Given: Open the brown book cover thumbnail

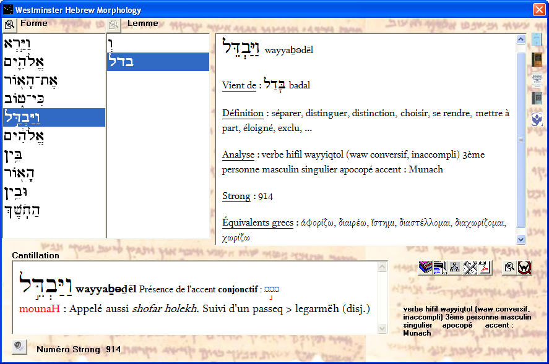Looking at the screenshot, I should 537,59.
